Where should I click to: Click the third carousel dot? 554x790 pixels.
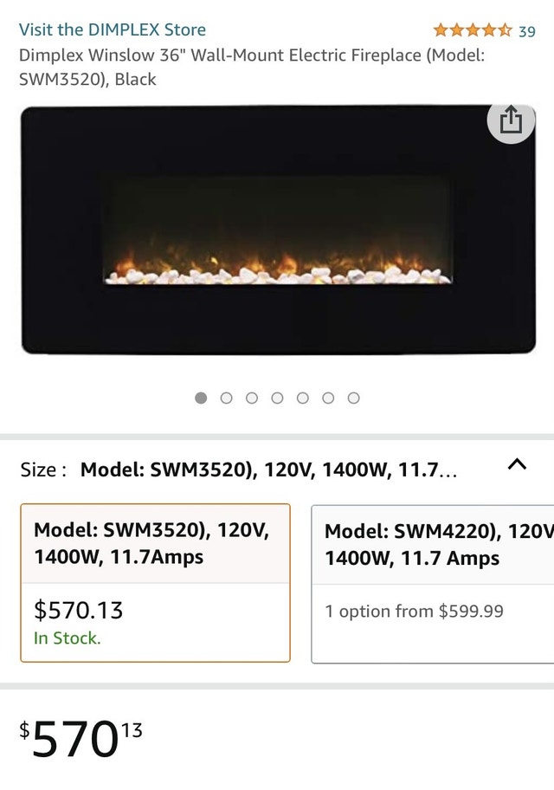coord(252,398)
